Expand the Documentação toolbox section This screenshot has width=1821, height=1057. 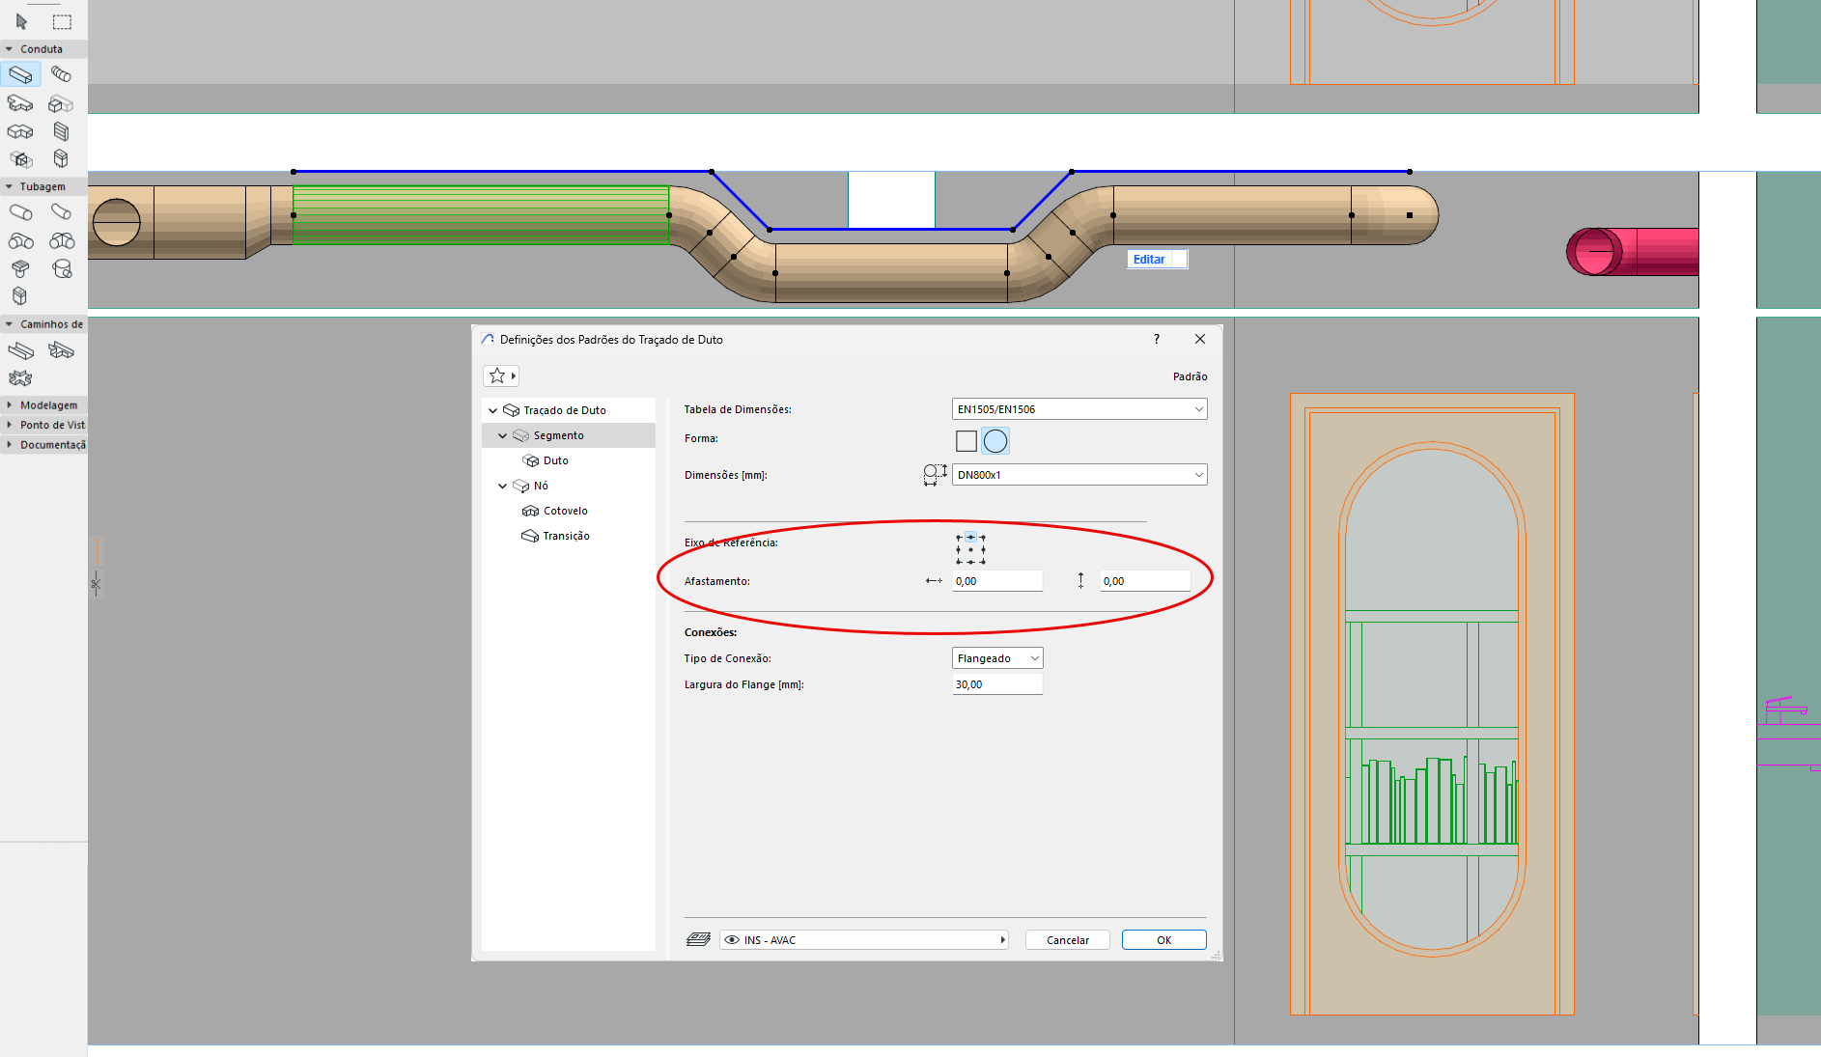[x=10, y=445]
